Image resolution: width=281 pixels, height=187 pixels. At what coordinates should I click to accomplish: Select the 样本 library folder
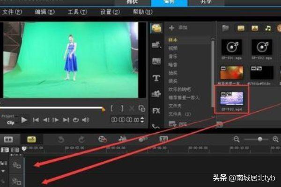pyautogui.click(x=174, y=41)
